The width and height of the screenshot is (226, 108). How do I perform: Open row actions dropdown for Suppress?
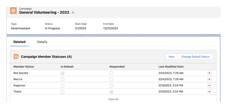209,86
